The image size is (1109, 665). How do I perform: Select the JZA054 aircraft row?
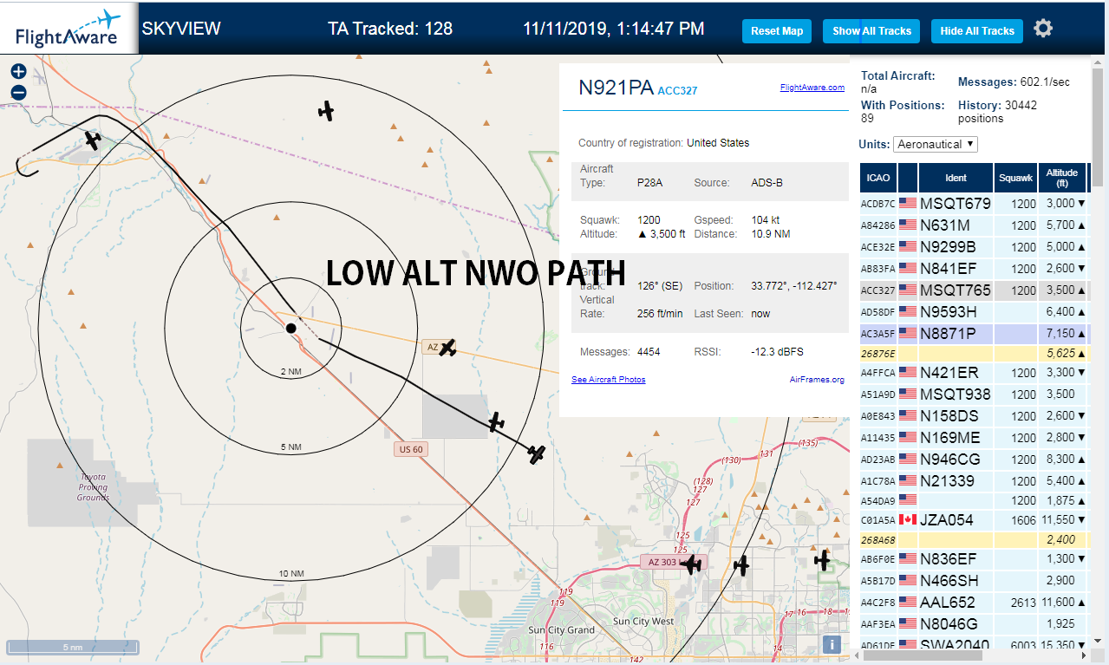pyautogui.click(x=974, y=520)
